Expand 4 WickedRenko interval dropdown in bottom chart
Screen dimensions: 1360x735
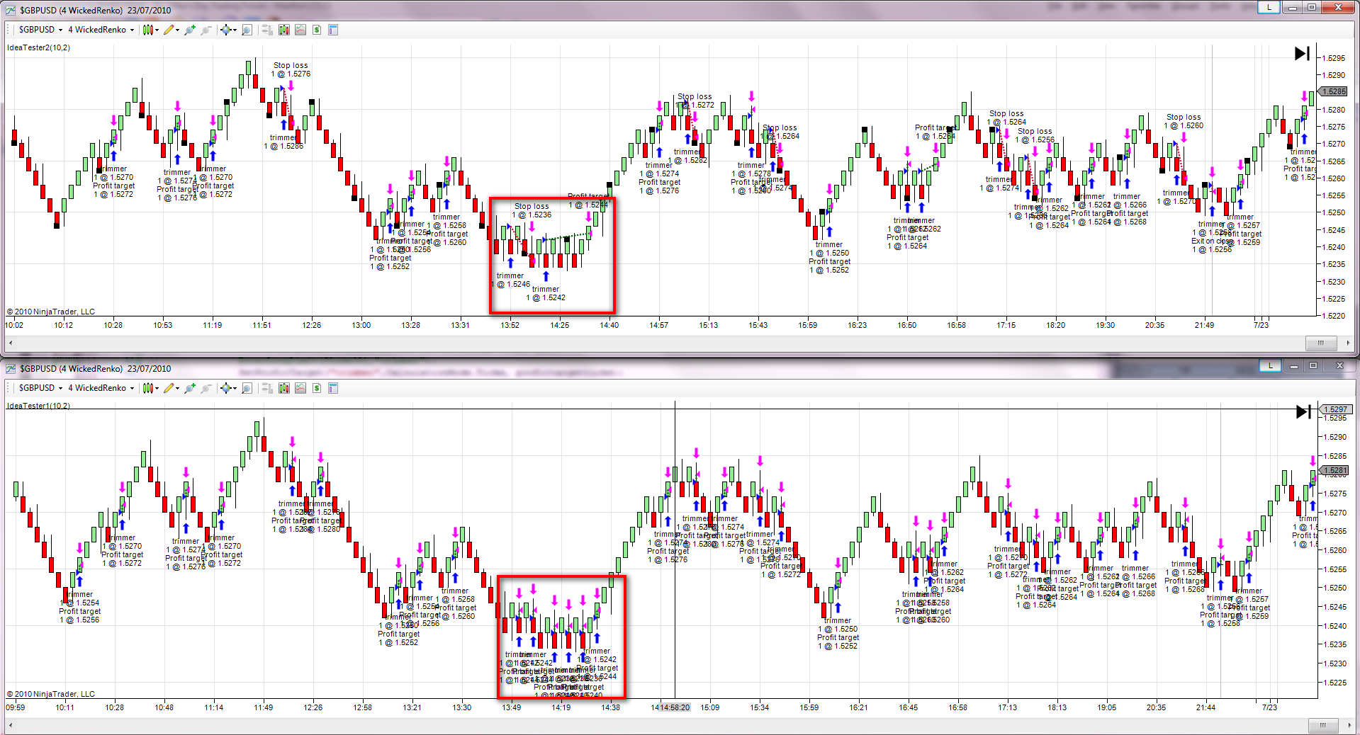132,388
